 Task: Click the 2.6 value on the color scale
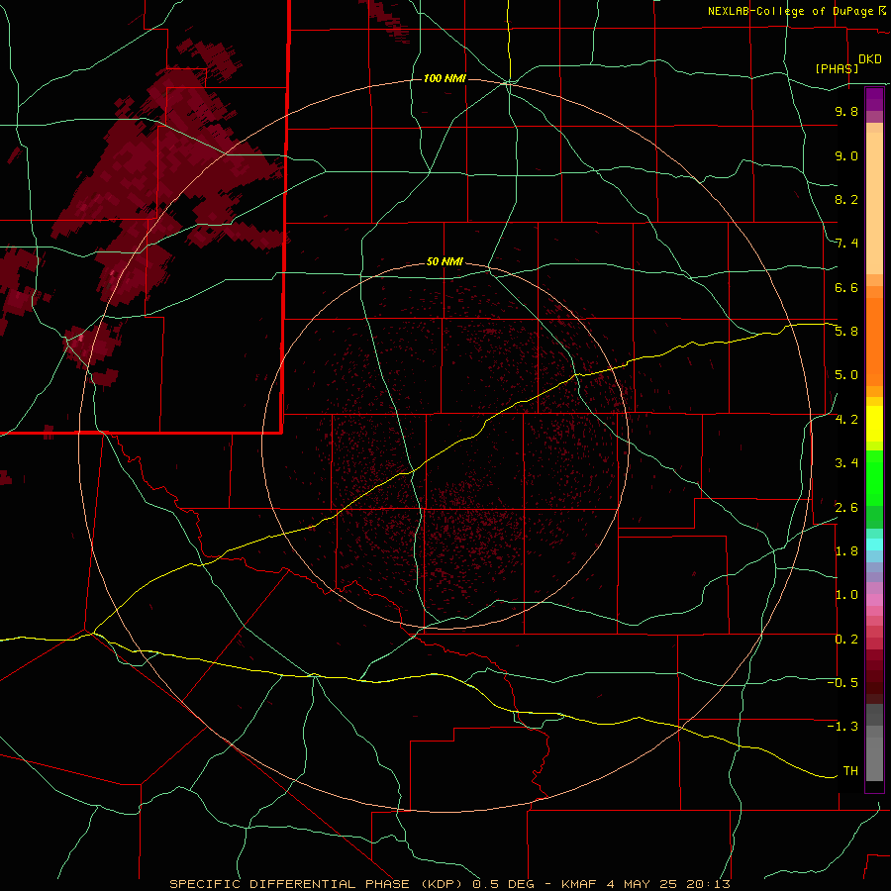pyautogui.click(x=846, y=508)
